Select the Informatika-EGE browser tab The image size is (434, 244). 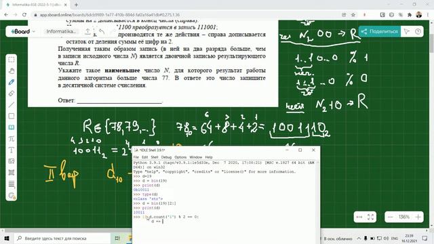37,5
